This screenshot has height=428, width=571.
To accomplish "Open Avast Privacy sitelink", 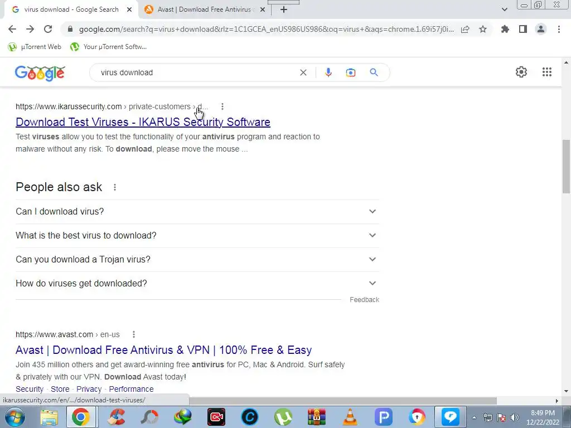I will coord(89,389).
